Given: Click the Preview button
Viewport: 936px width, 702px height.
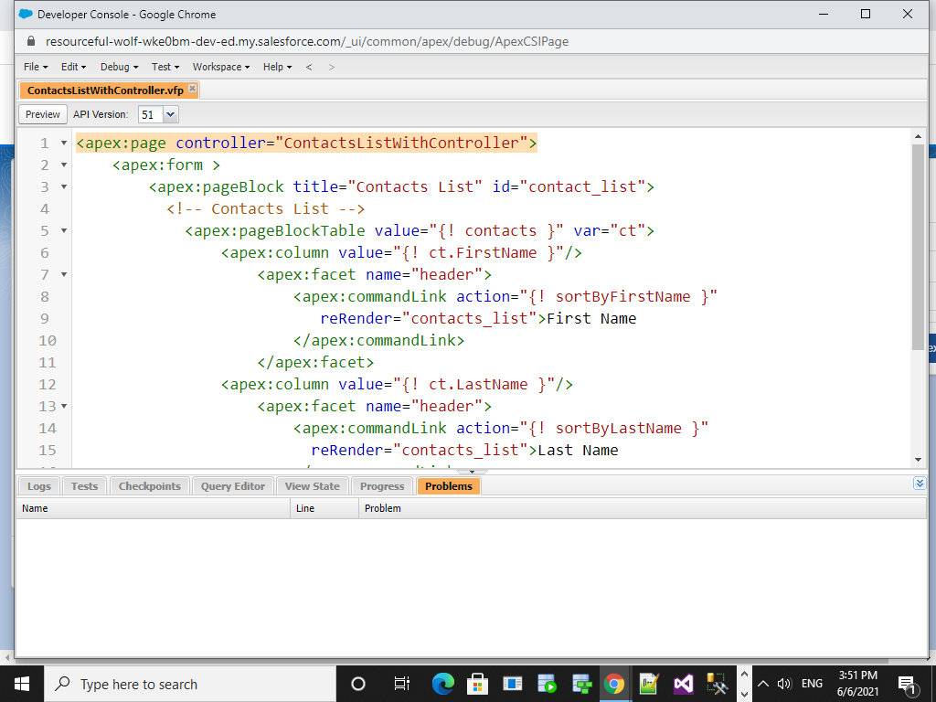Looking at the screenshot, I should pos(42,114).
